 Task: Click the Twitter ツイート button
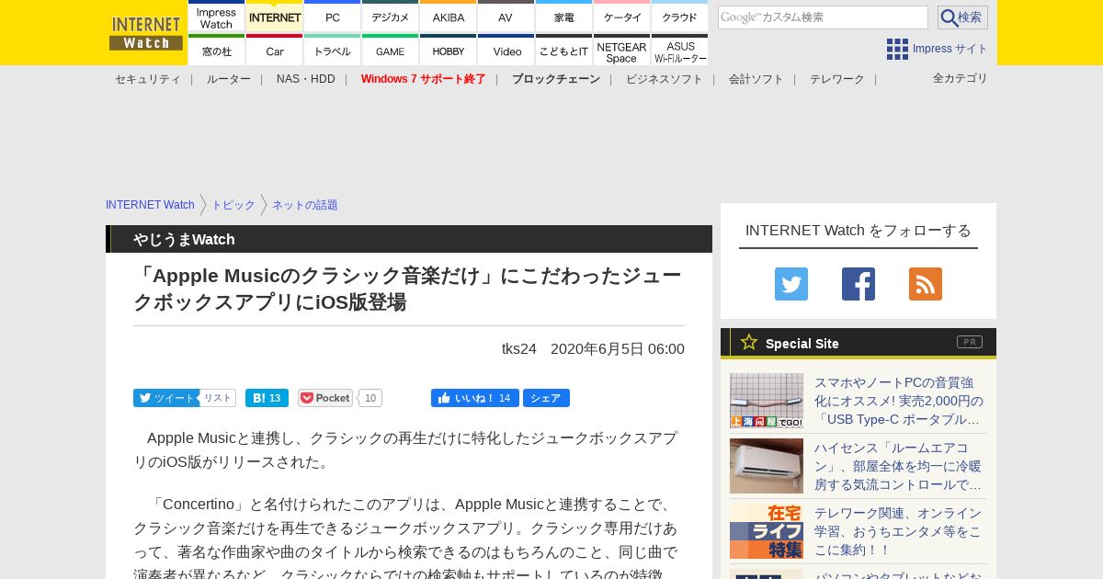tap(165, 398)
